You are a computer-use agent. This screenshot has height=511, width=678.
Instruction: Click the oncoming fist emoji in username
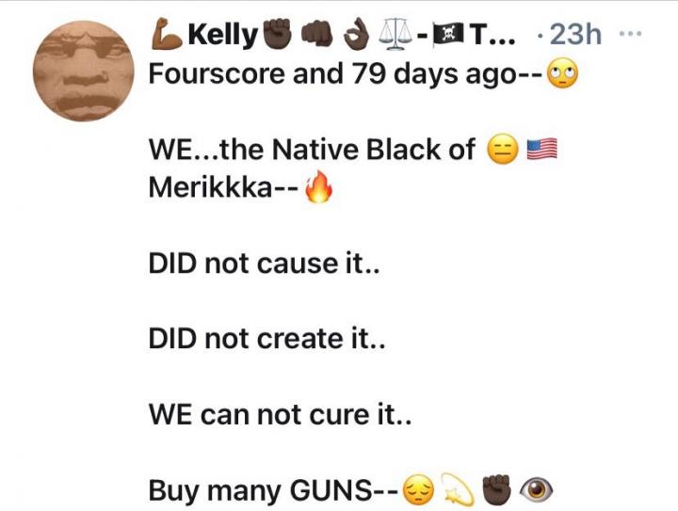(316, 34)
